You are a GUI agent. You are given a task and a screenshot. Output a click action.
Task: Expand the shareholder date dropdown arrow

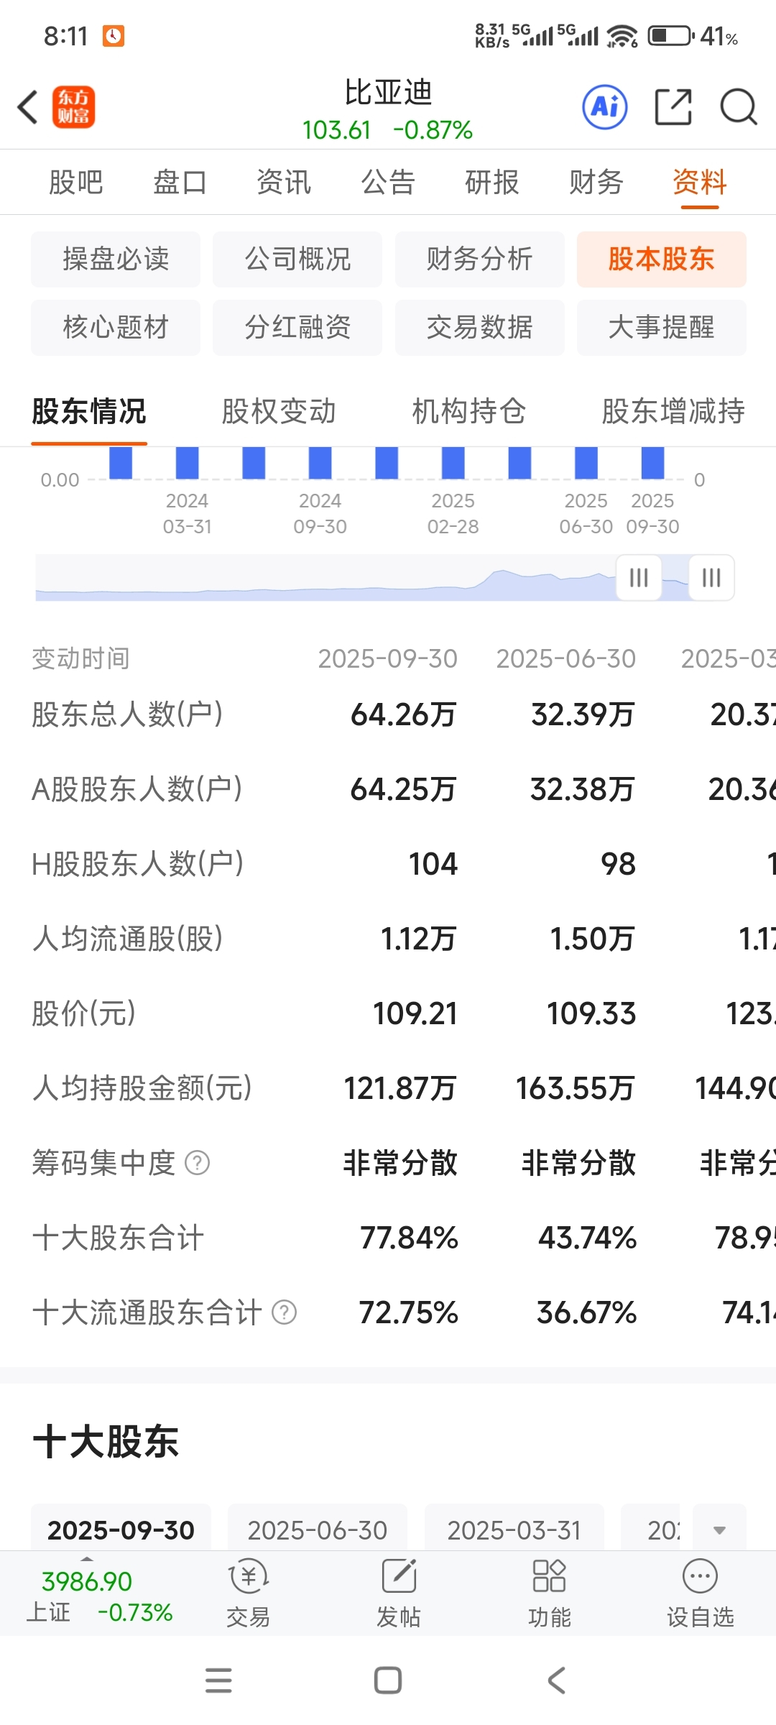click(719, 1530)
